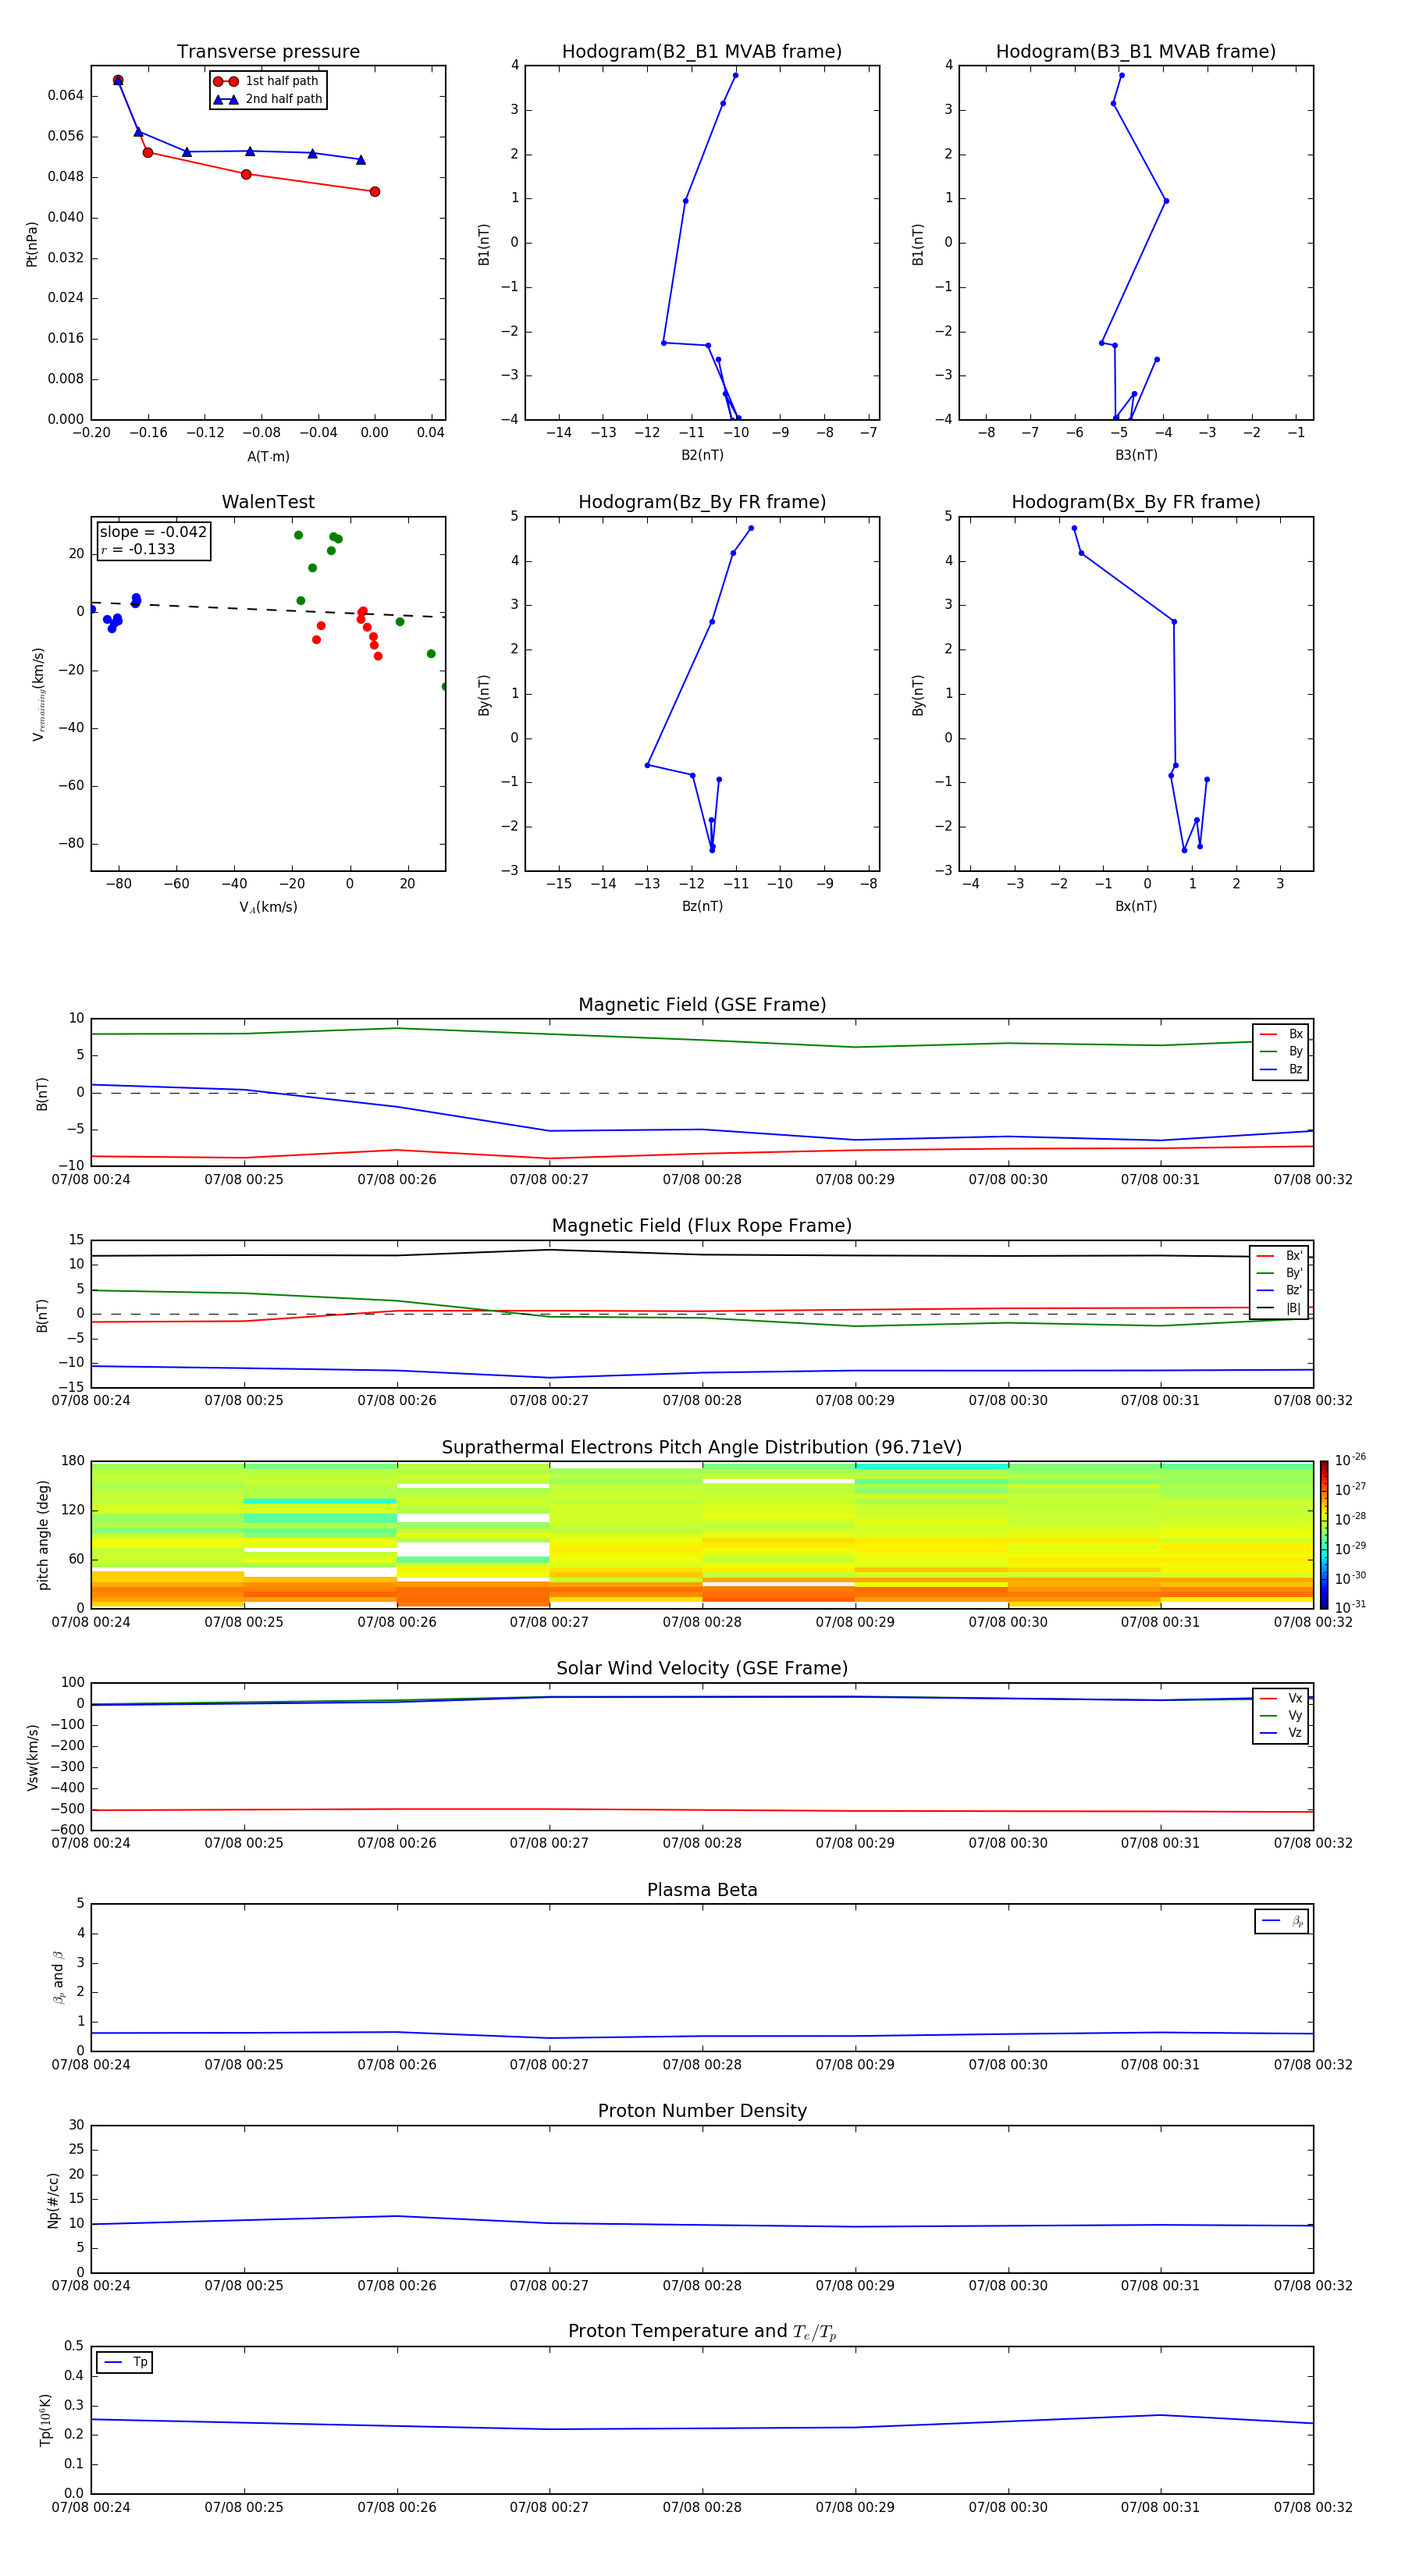Click the "V_remaining(km/s)" y-axis label
The width and height of the screenshot is (1405, 2576).
click(38, 694)
